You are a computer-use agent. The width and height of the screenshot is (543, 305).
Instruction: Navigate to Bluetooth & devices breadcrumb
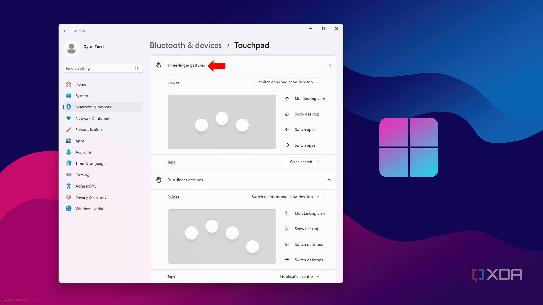tap(186, 45)
